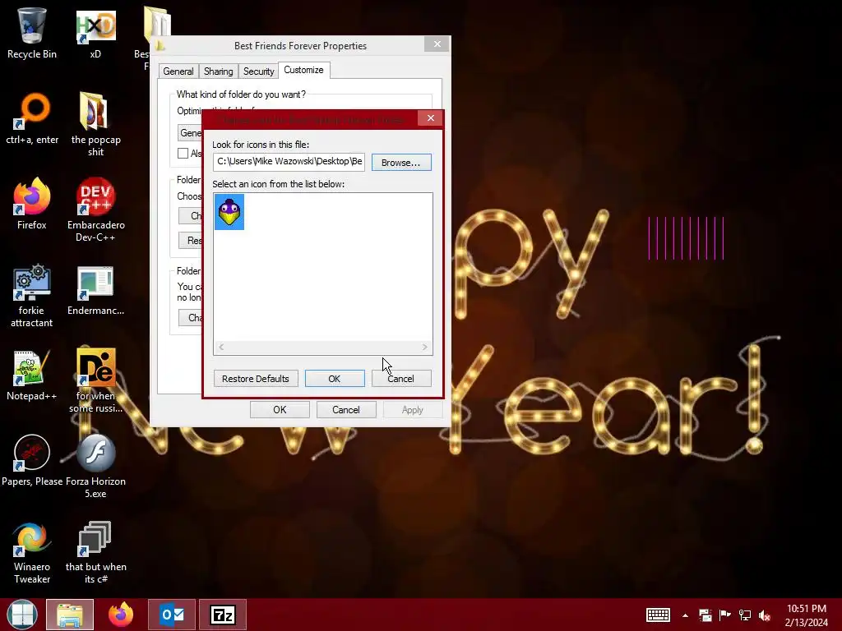
Task: Cancel the Change Icon dialog
Action: pyautogui.click(x=401, y=379)
